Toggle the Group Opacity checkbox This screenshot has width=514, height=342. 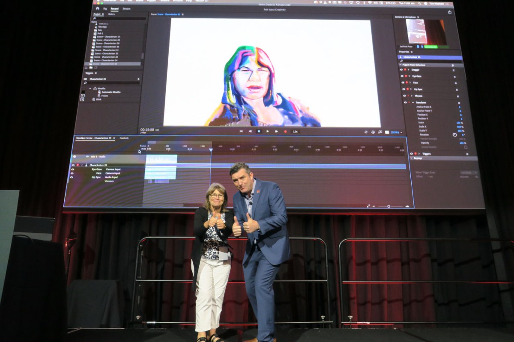(x=466, y=147)
